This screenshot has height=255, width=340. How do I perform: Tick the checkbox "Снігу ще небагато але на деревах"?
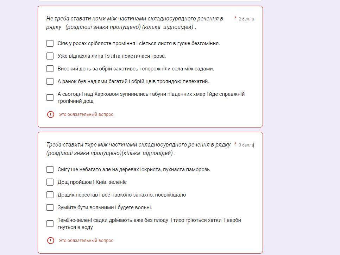(50, 169)
